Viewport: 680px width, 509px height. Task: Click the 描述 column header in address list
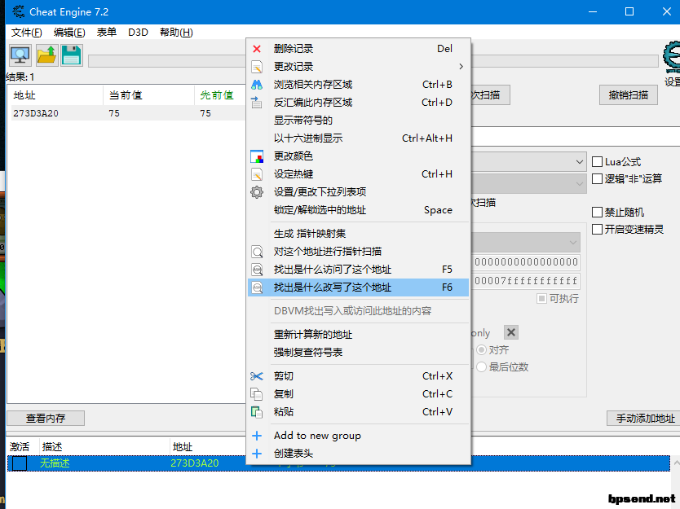104,446
